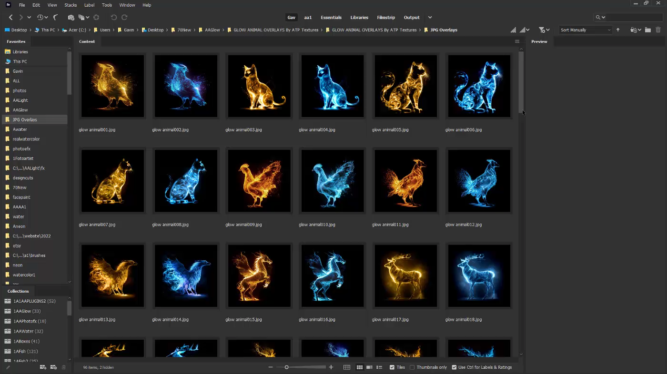Create a new folder icon

(x=648, y=30)
